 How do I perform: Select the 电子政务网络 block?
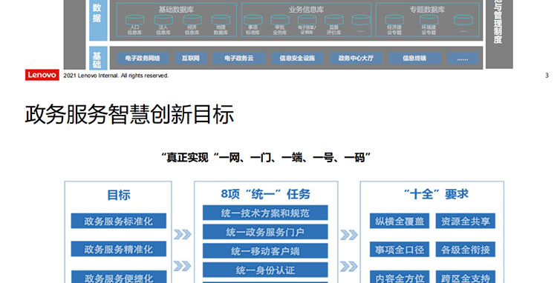(x=143, y=58)
